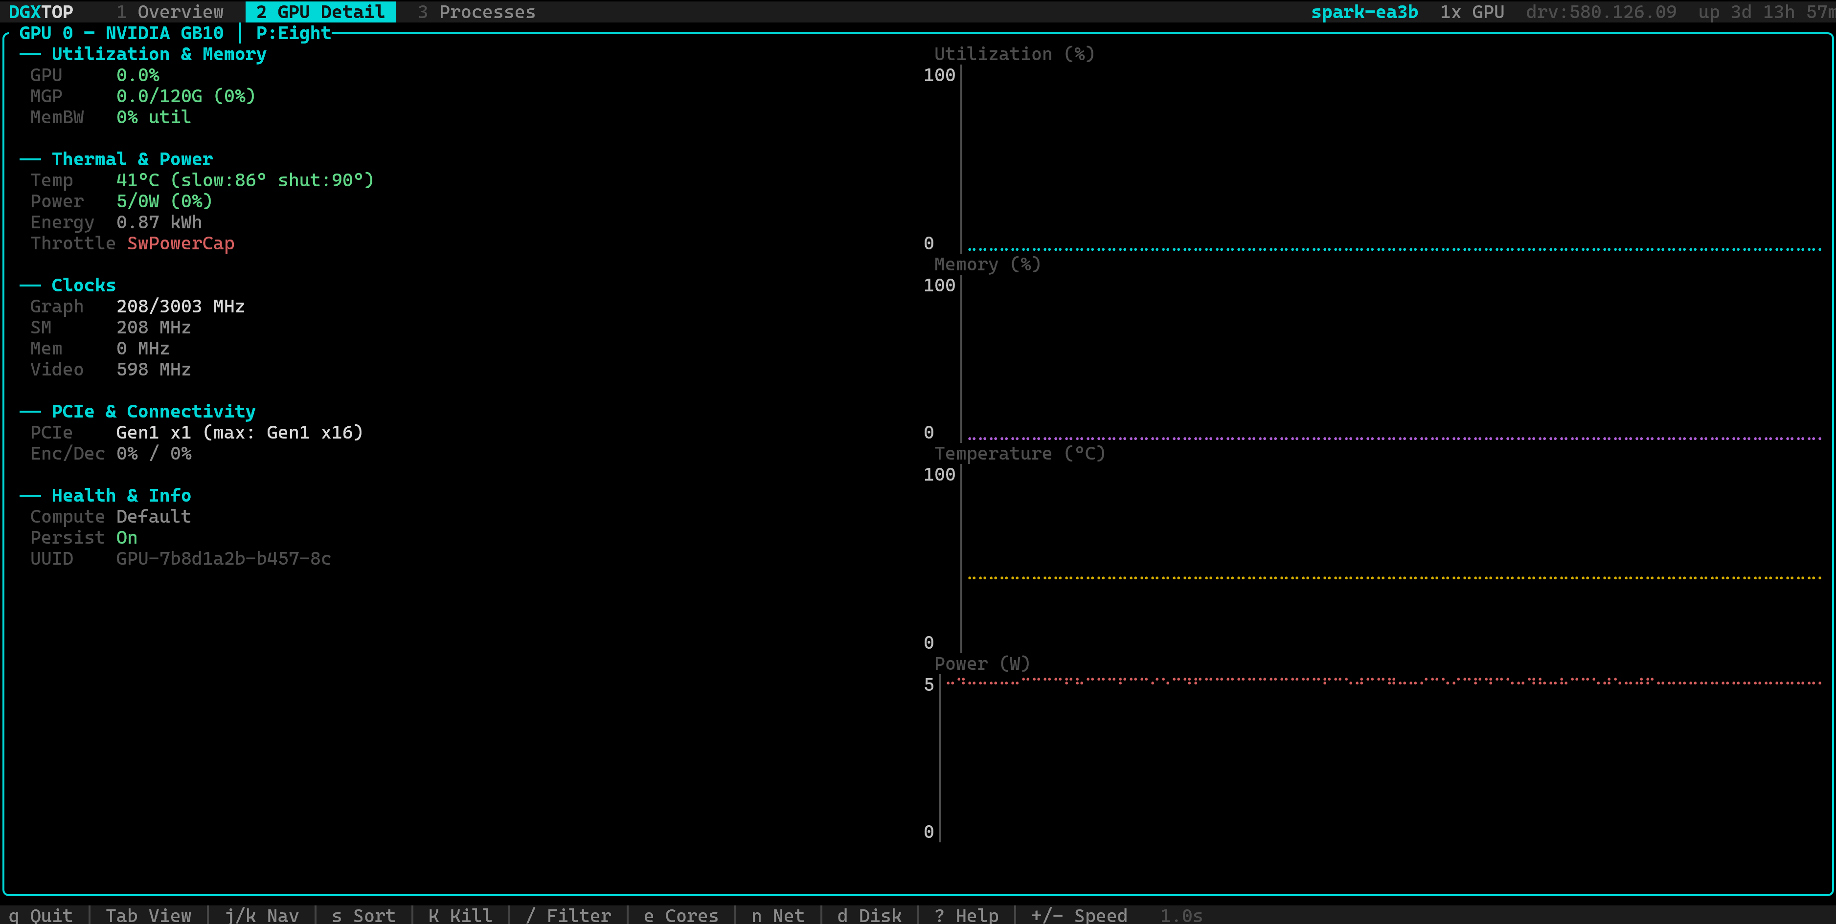Click the 5/0W (0%) power value
This screenshot has width=1836, height=924.
[x=165, y=201]
